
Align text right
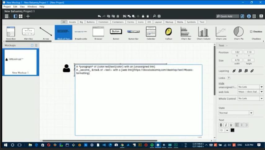coord(246,125)
